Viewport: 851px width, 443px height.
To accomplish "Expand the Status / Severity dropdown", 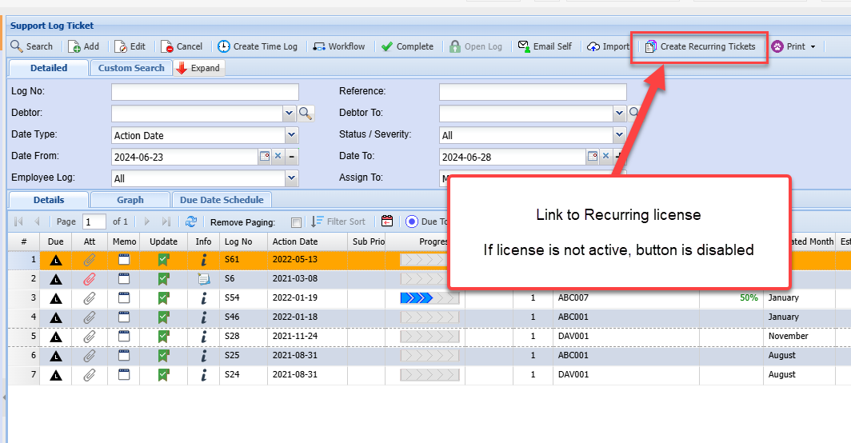I will tap(619, 134).
